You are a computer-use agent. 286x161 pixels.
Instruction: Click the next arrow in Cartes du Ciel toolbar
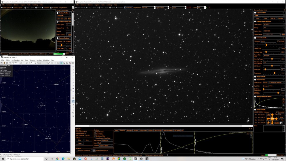[x=29, y=63]
